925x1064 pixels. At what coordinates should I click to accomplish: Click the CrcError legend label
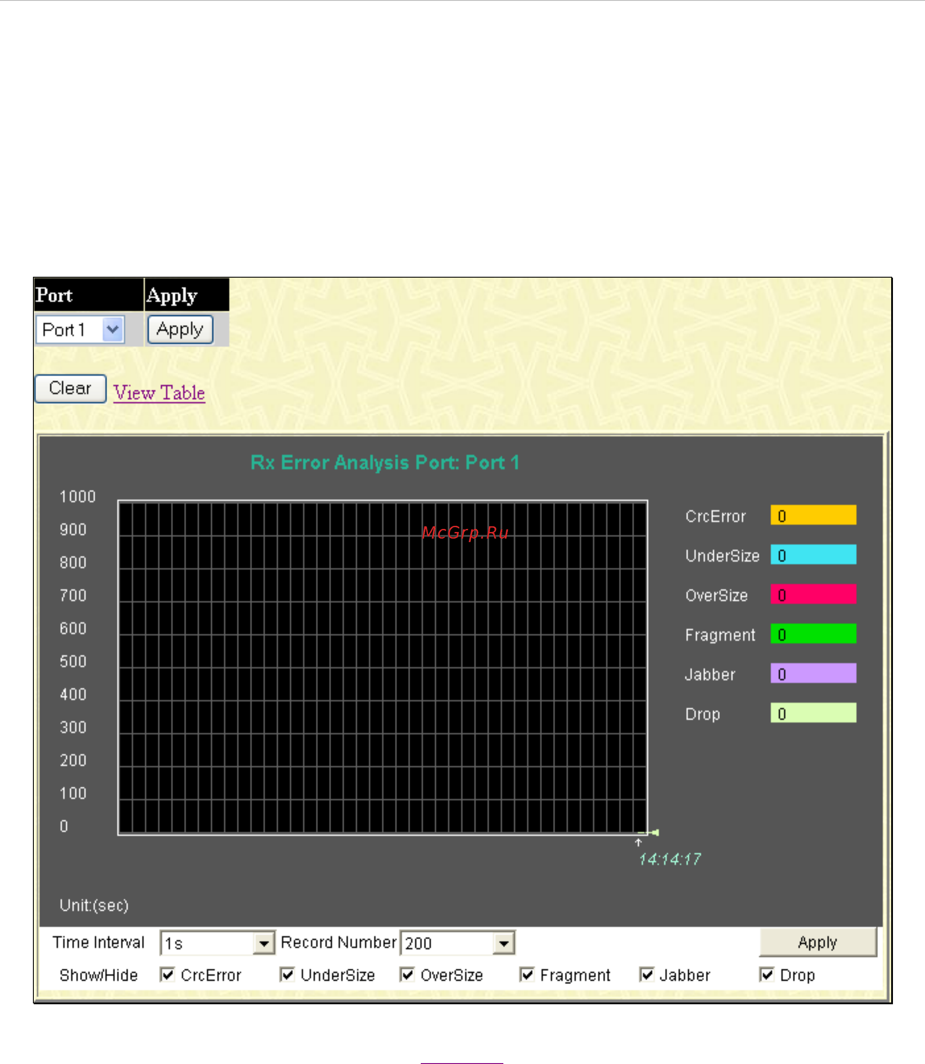(x=715, y=516)
